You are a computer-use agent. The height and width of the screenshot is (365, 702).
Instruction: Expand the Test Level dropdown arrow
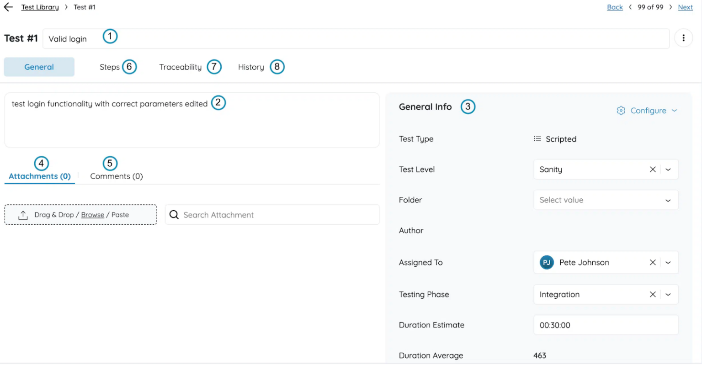point(668,169)
